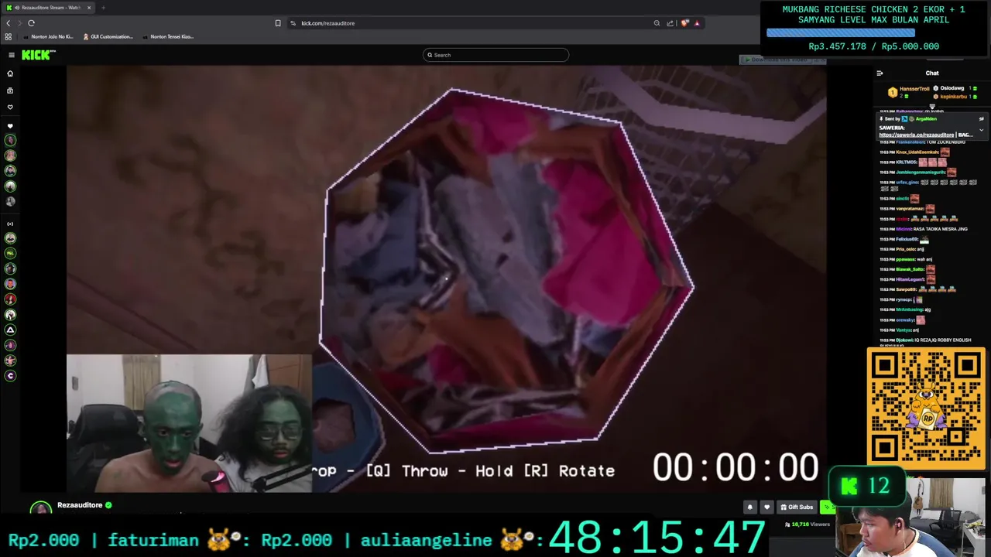Open site settings icon beside URL

tap(293, 23)
